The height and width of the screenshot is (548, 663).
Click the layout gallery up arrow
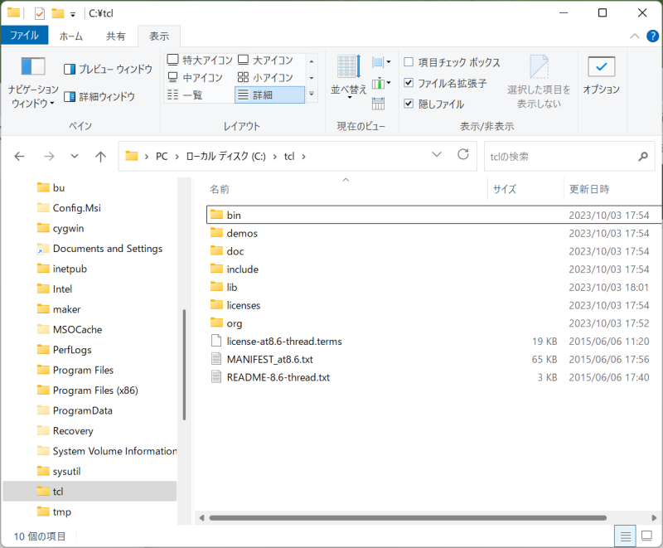pos(312,61)
